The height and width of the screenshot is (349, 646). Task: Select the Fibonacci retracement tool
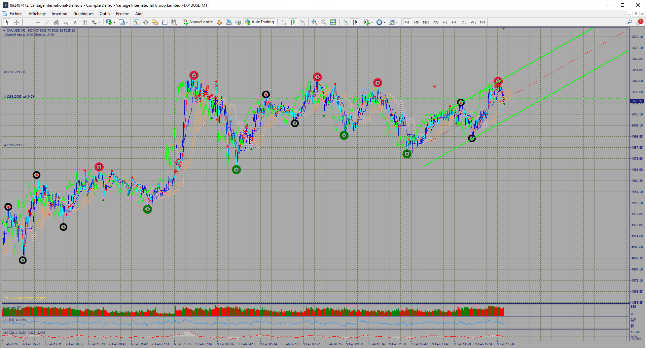tap(66, 22)
